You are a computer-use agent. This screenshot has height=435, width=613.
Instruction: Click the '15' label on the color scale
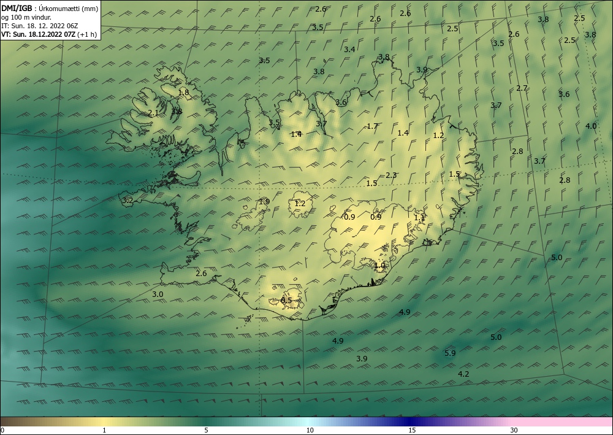click(x=412, y=430)
